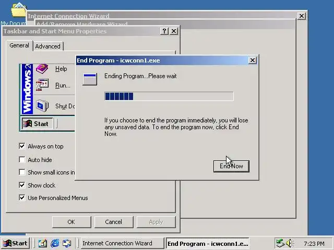Click the 7:23 PM clock
Viewport: 334px width, 250px height.
[314, 244]
